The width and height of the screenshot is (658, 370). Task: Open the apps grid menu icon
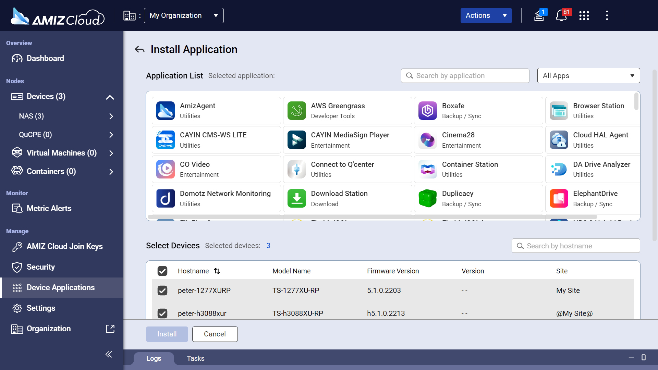584,15
